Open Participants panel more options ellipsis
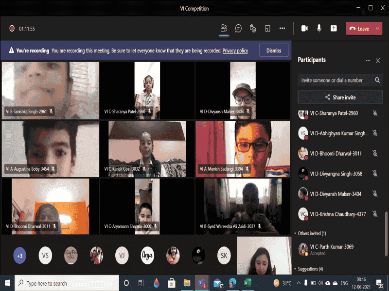 368,61
